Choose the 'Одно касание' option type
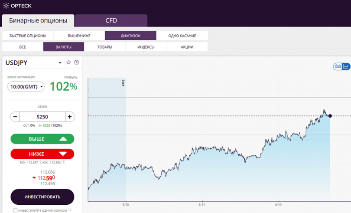 coord(182,36)
